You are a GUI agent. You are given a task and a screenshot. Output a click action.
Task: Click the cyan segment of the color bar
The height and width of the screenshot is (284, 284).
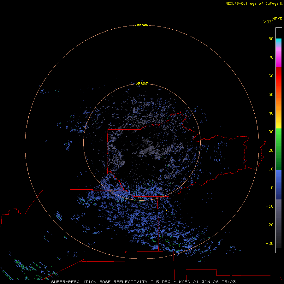[279, 41]
